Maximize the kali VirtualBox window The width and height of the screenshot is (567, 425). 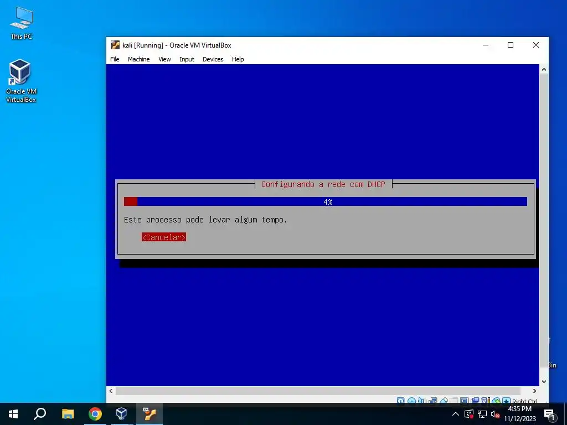point(511,45)
